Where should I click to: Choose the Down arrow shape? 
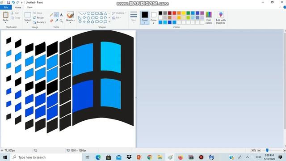[x=80, y=22]
